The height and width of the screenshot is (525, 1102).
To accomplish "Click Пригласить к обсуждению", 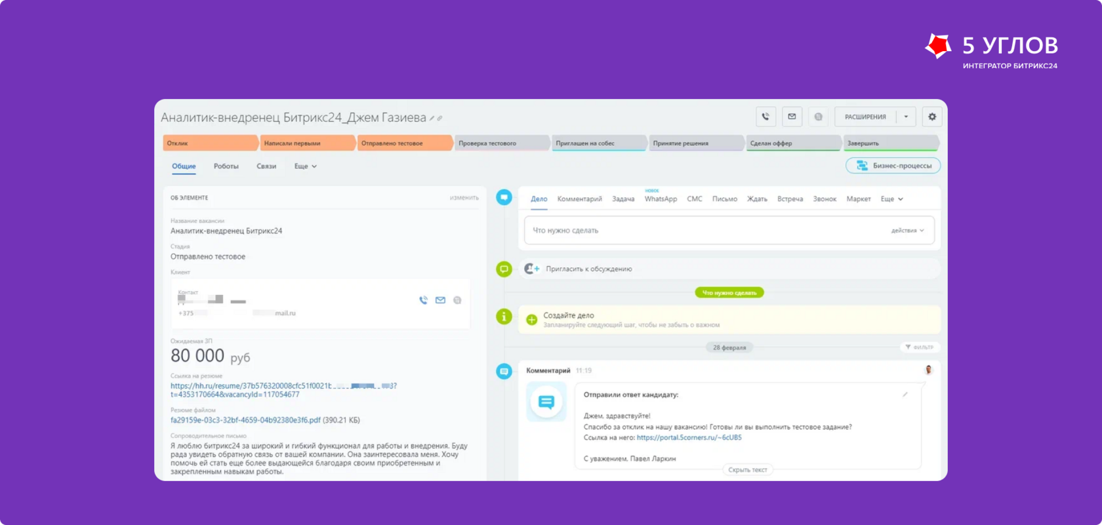I will click(589, 269).
